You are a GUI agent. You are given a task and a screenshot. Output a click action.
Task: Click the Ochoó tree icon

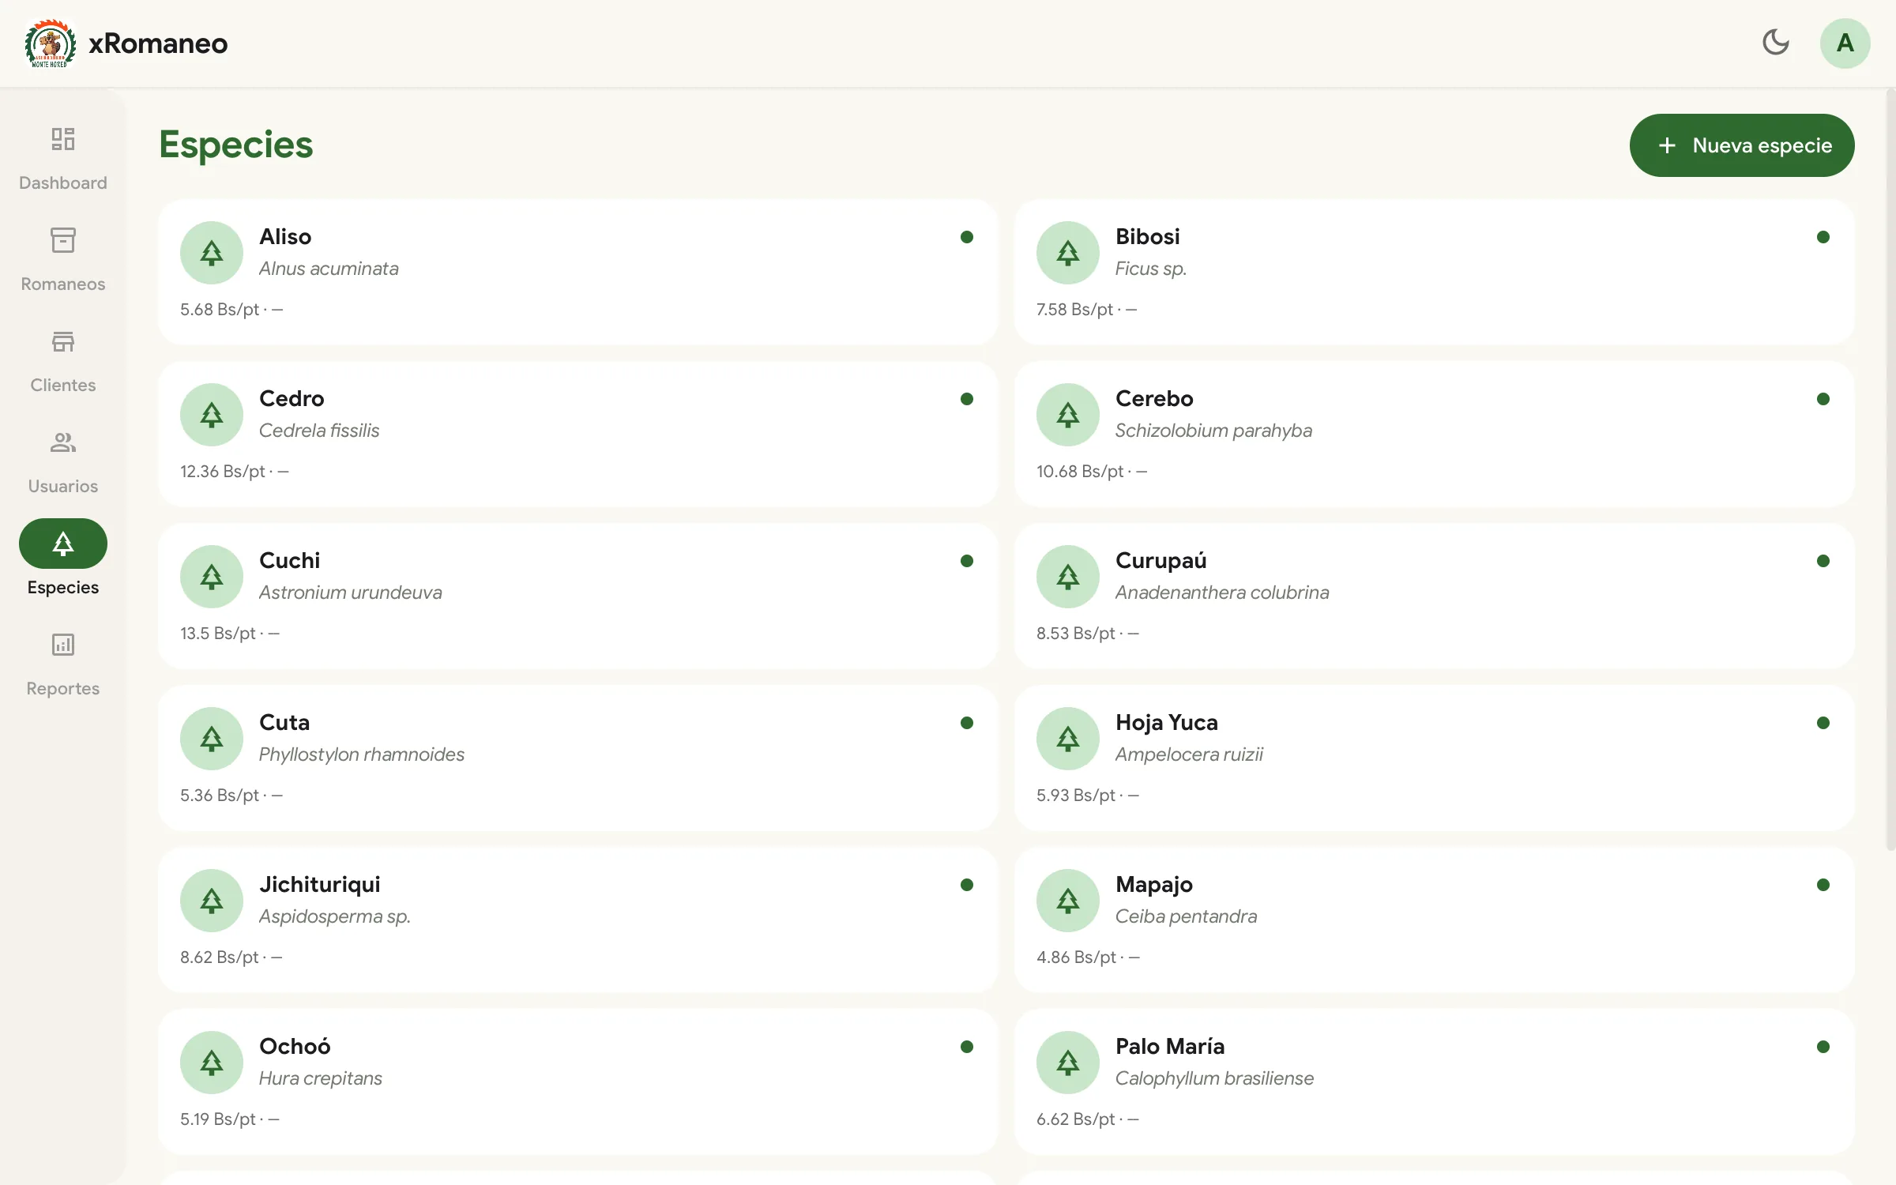pyautogui.click(x=212, y=1063)
